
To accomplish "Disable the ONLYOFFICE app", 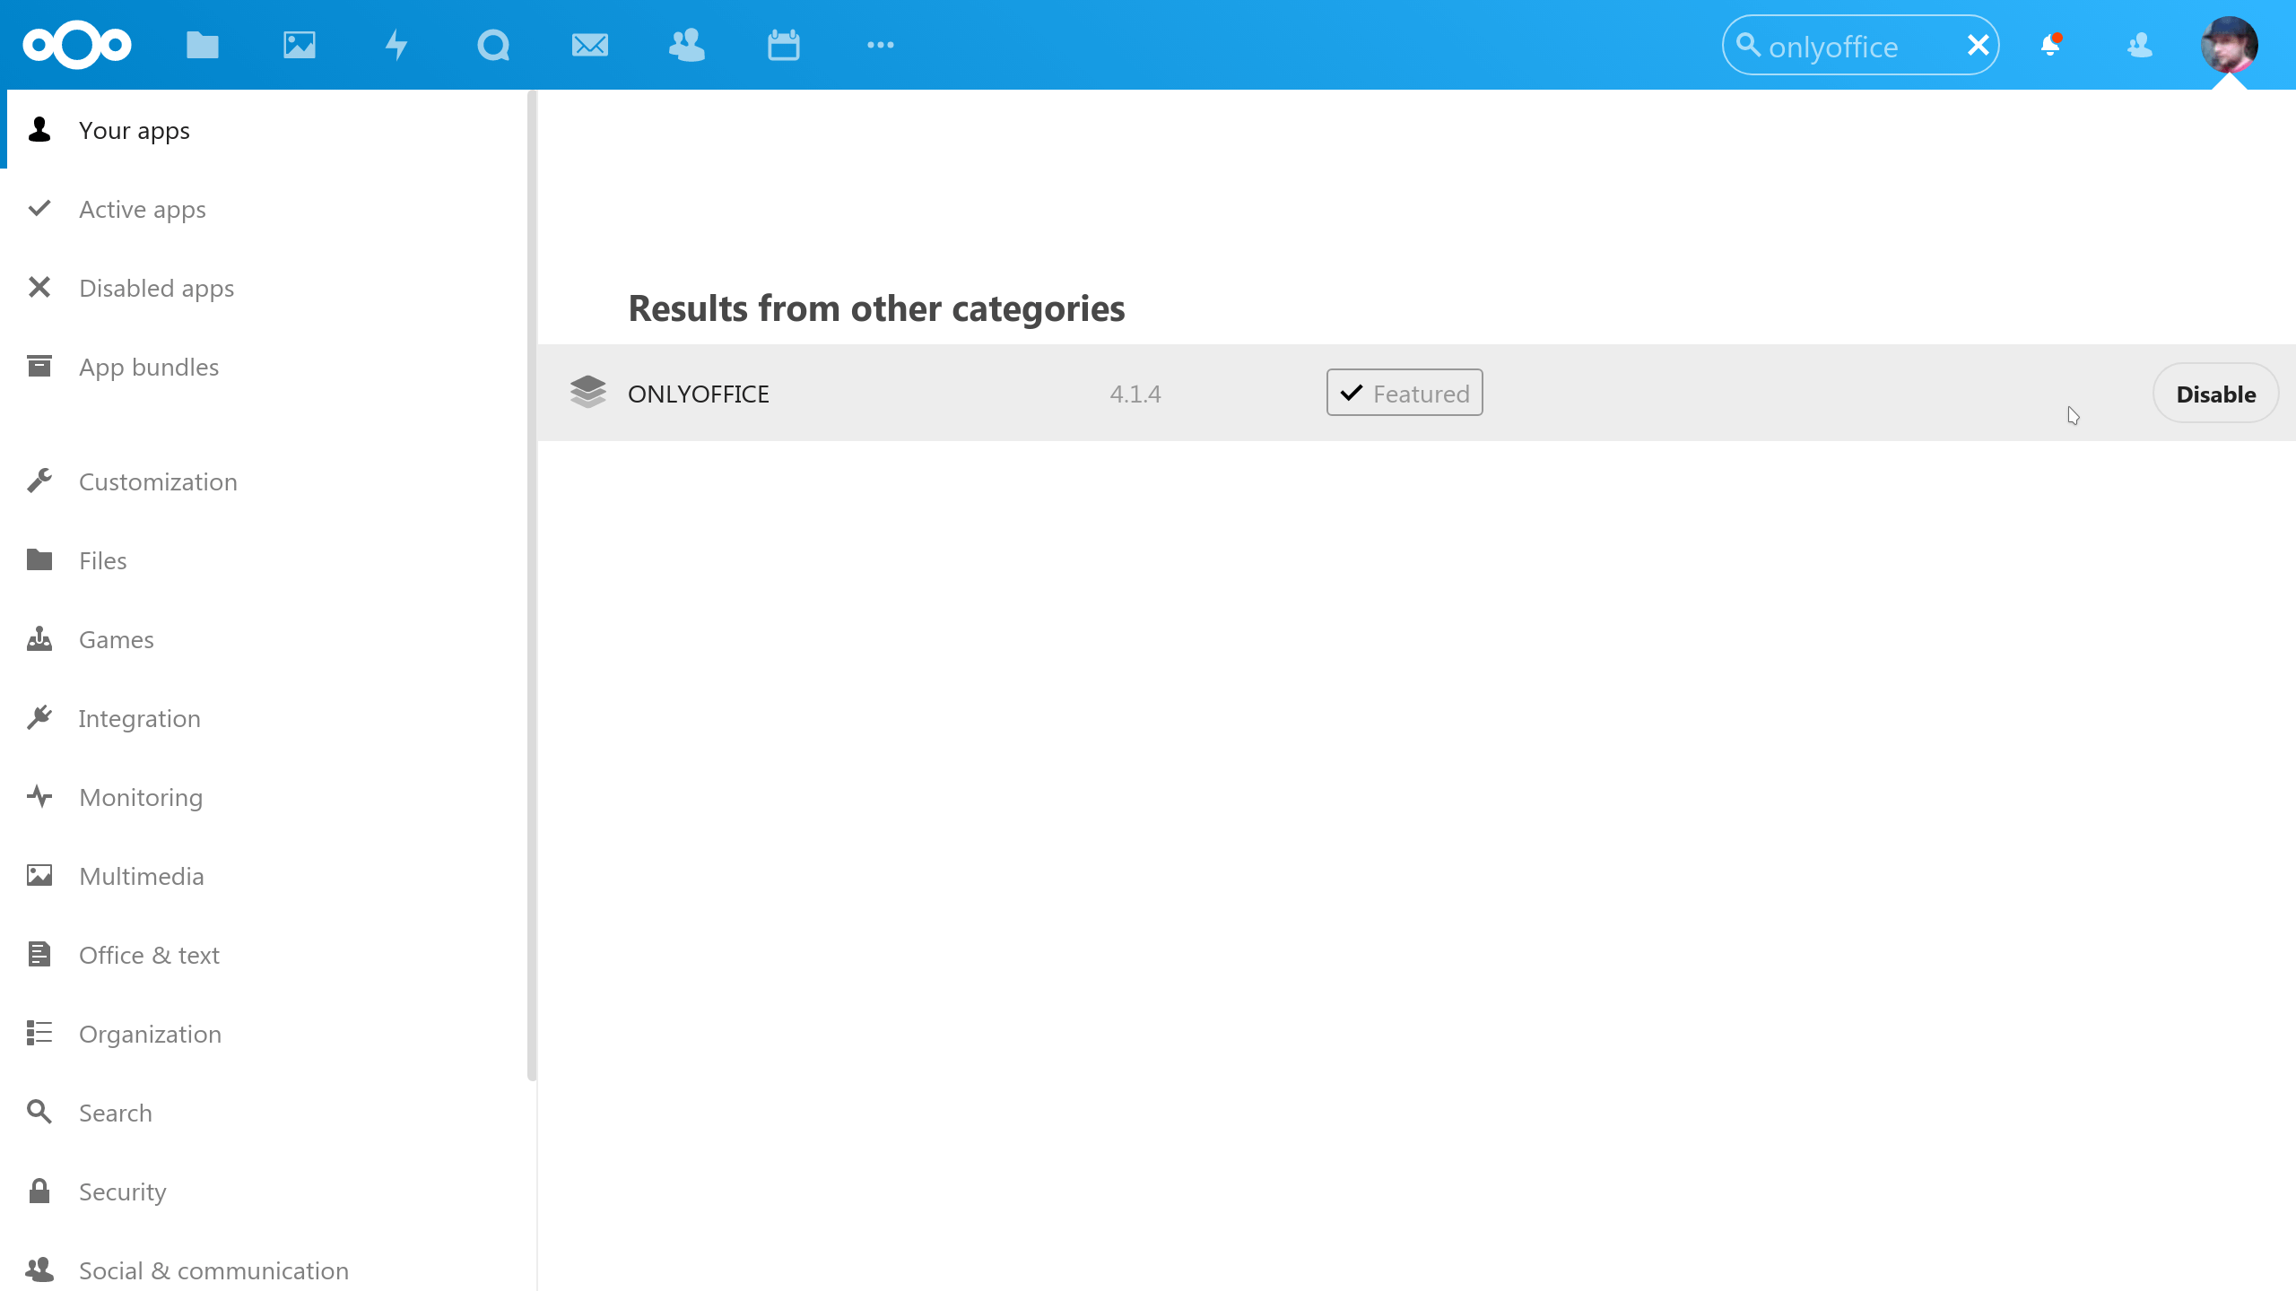I will click(2215, 394).
